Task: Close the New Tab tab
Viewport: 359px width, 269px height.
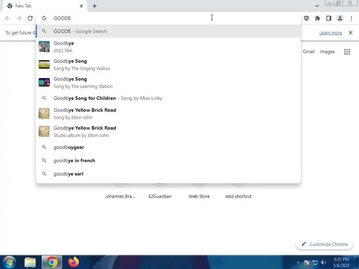Action: 81,6
